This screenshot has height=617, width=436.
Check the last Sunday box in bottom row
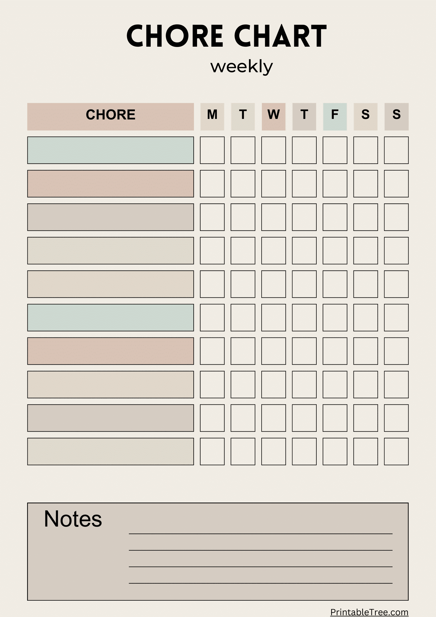click(396, 451)
